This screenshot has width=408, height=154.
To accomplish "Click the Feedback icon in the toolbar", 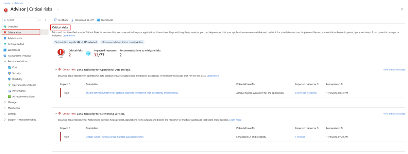I will (x=55, y=20).
